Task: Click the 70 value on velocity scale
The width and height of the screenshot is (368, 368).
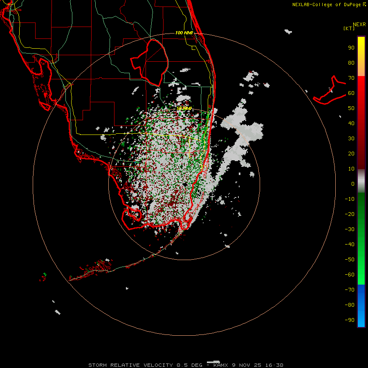Action: click(x=351, y=78)
